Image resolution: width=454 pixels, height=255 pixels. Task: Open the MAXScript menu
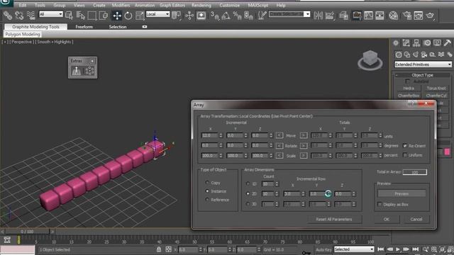point(258,5)
